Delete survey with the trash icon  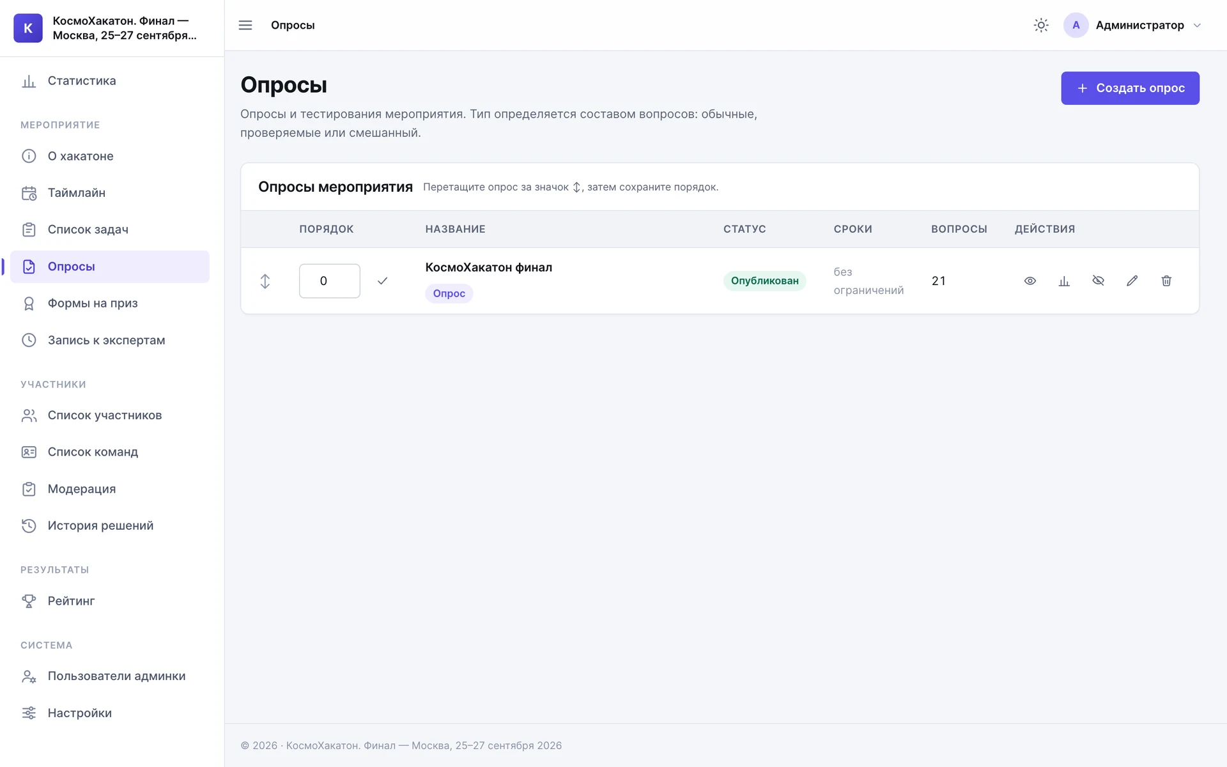(x=1166, y=281)
